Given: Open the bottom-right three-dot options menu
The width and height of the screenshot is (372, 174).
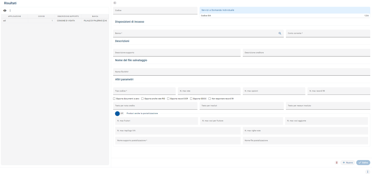Looking at the screenshot, I should [368, 172].
